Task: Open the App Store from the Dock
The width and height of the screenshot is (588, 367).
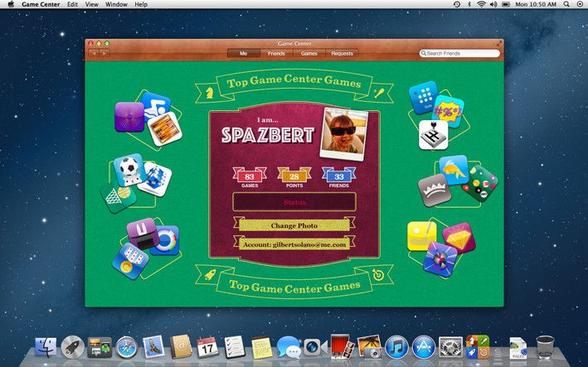Action: click(x=423, y=347)
